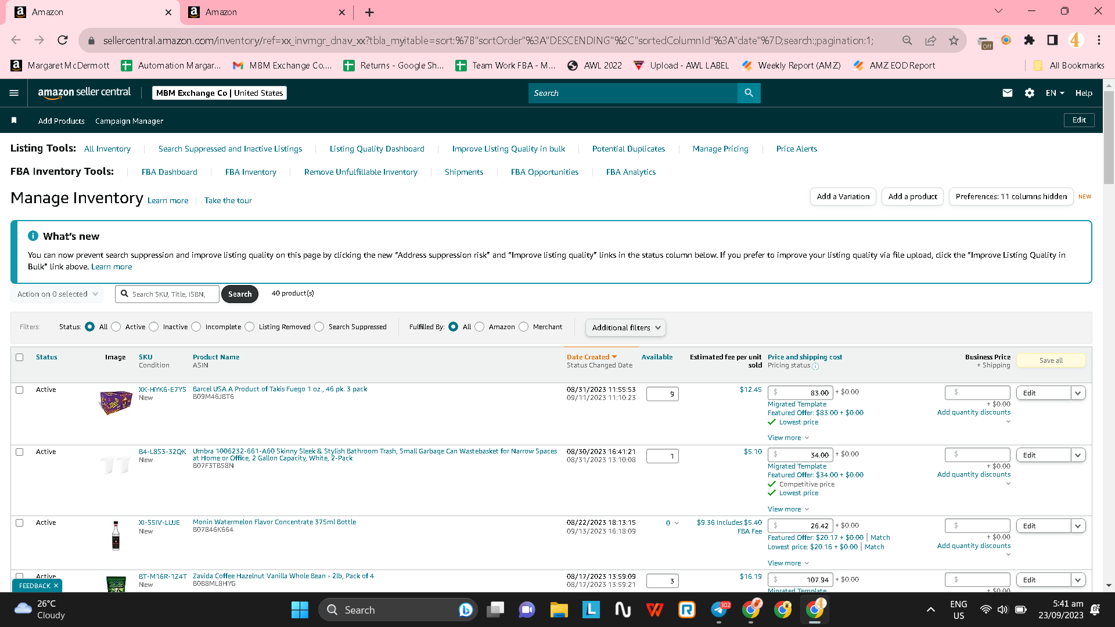Expand View more for Monin Watermelon row
1115x627 pixels.
point(788,563)
